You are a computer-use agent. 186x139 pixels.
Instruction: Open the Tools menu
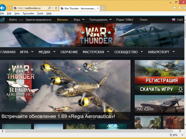(x=40, y=13)
